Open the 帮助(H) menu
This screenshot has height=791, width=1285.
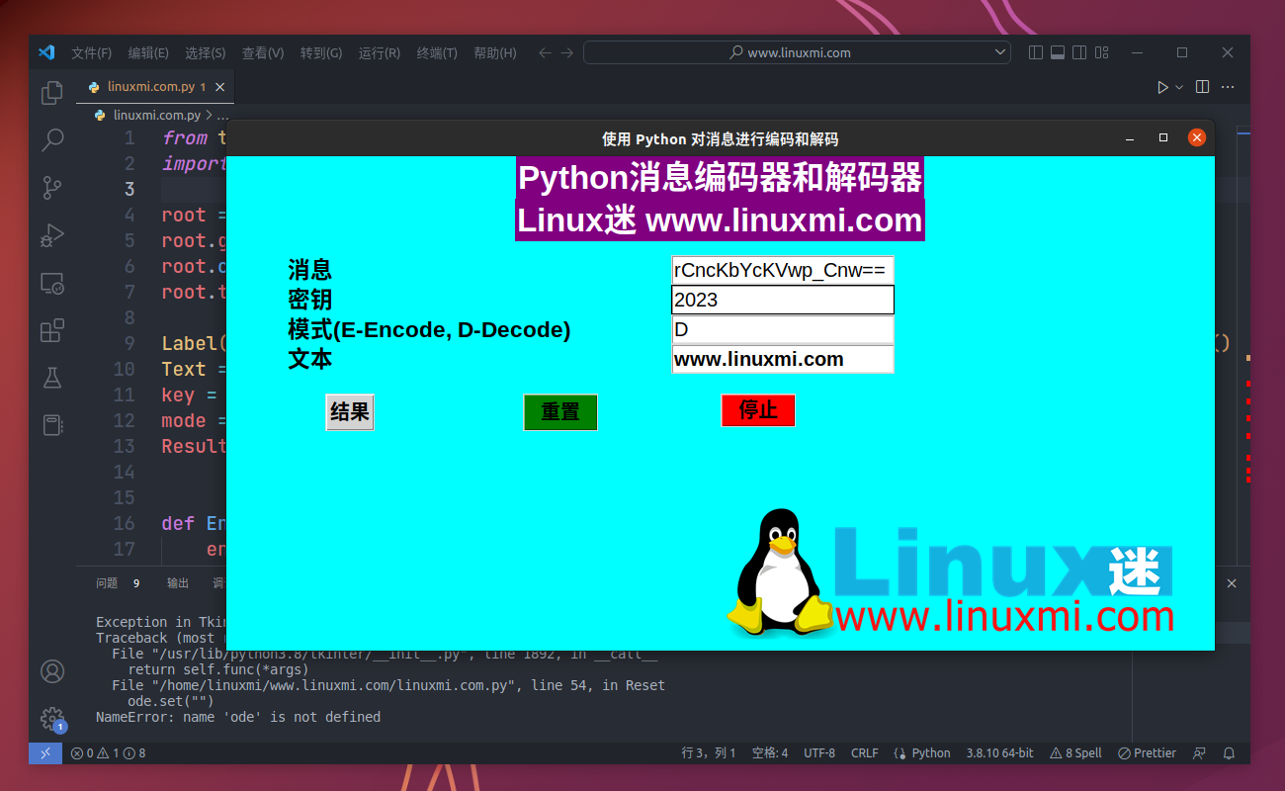click(495, 52)
